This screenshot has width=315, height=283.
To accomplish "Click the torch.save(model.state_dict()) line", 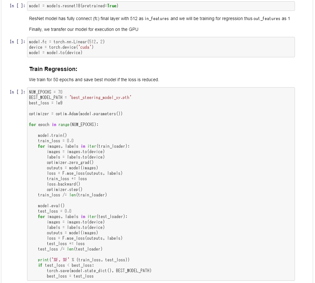I will pos(99,271).
